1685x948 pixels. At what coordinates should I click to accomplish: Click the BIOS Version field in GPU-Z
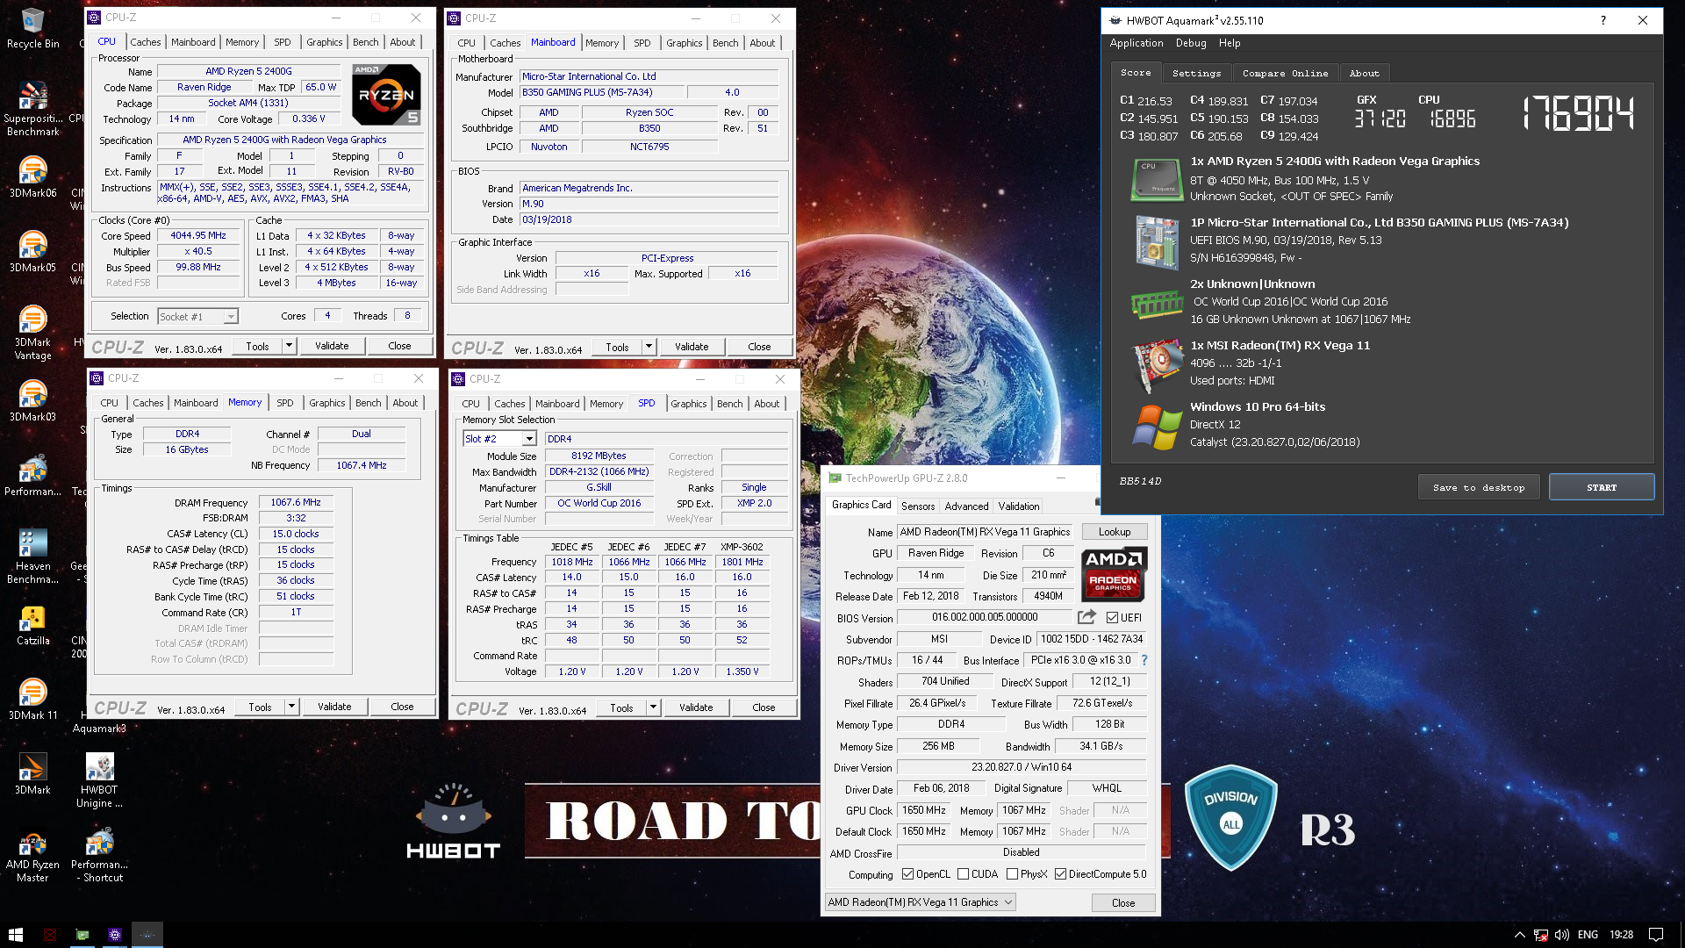(x=985, y=617)
